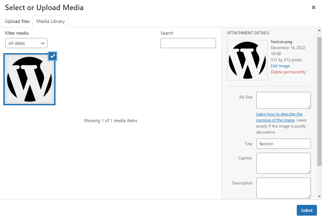Click the attachment preview image in details

click(247, 60)
